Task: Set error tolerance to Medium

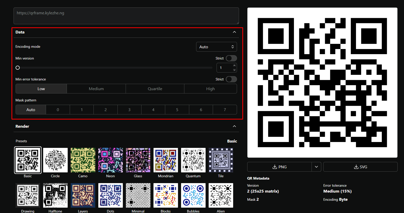Action: click(x=96, y=89)
